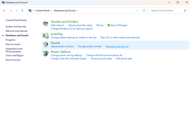Change Windows To Go start-up options
The image size is (190, 129).
pos(72,29)
